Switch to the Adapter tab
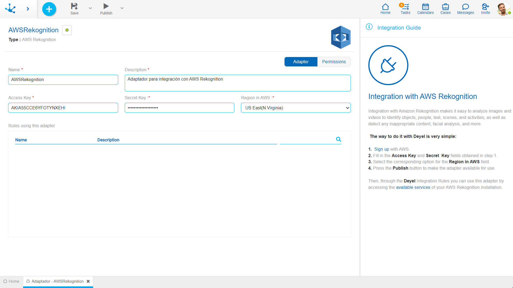513x288 pixels. [301, 62]
